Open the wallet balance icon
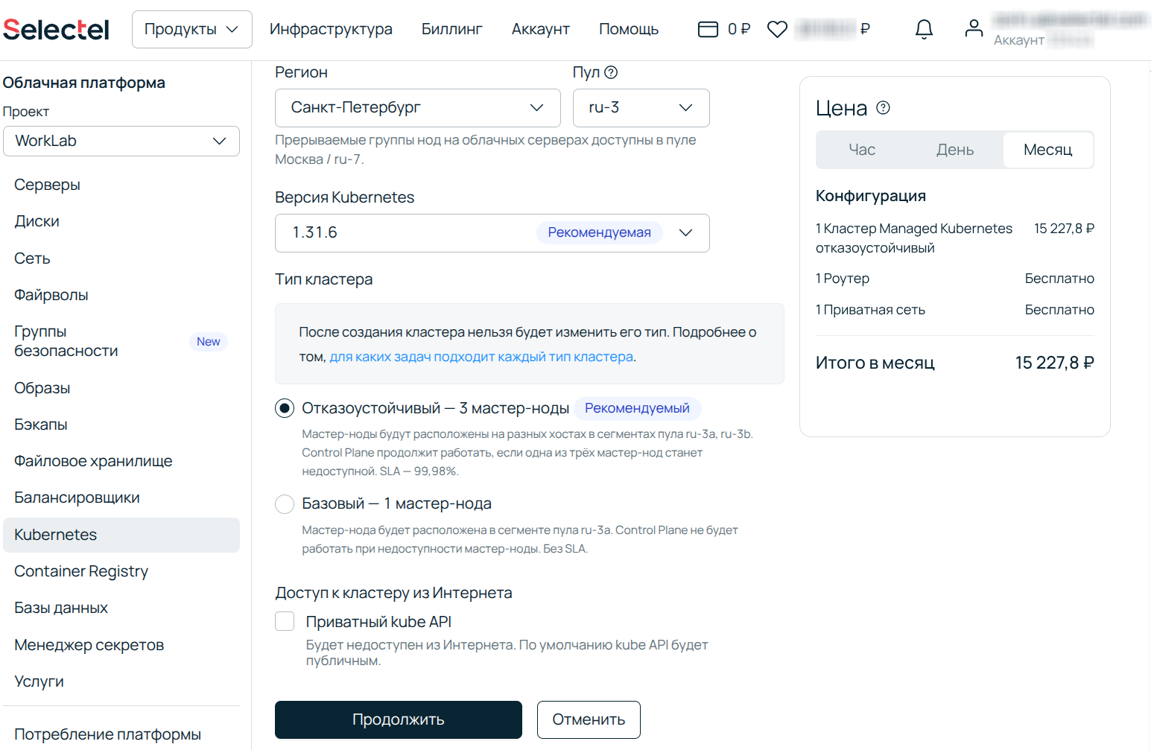The width and height of the screenshot is (1157, 750). coord(708,29)
